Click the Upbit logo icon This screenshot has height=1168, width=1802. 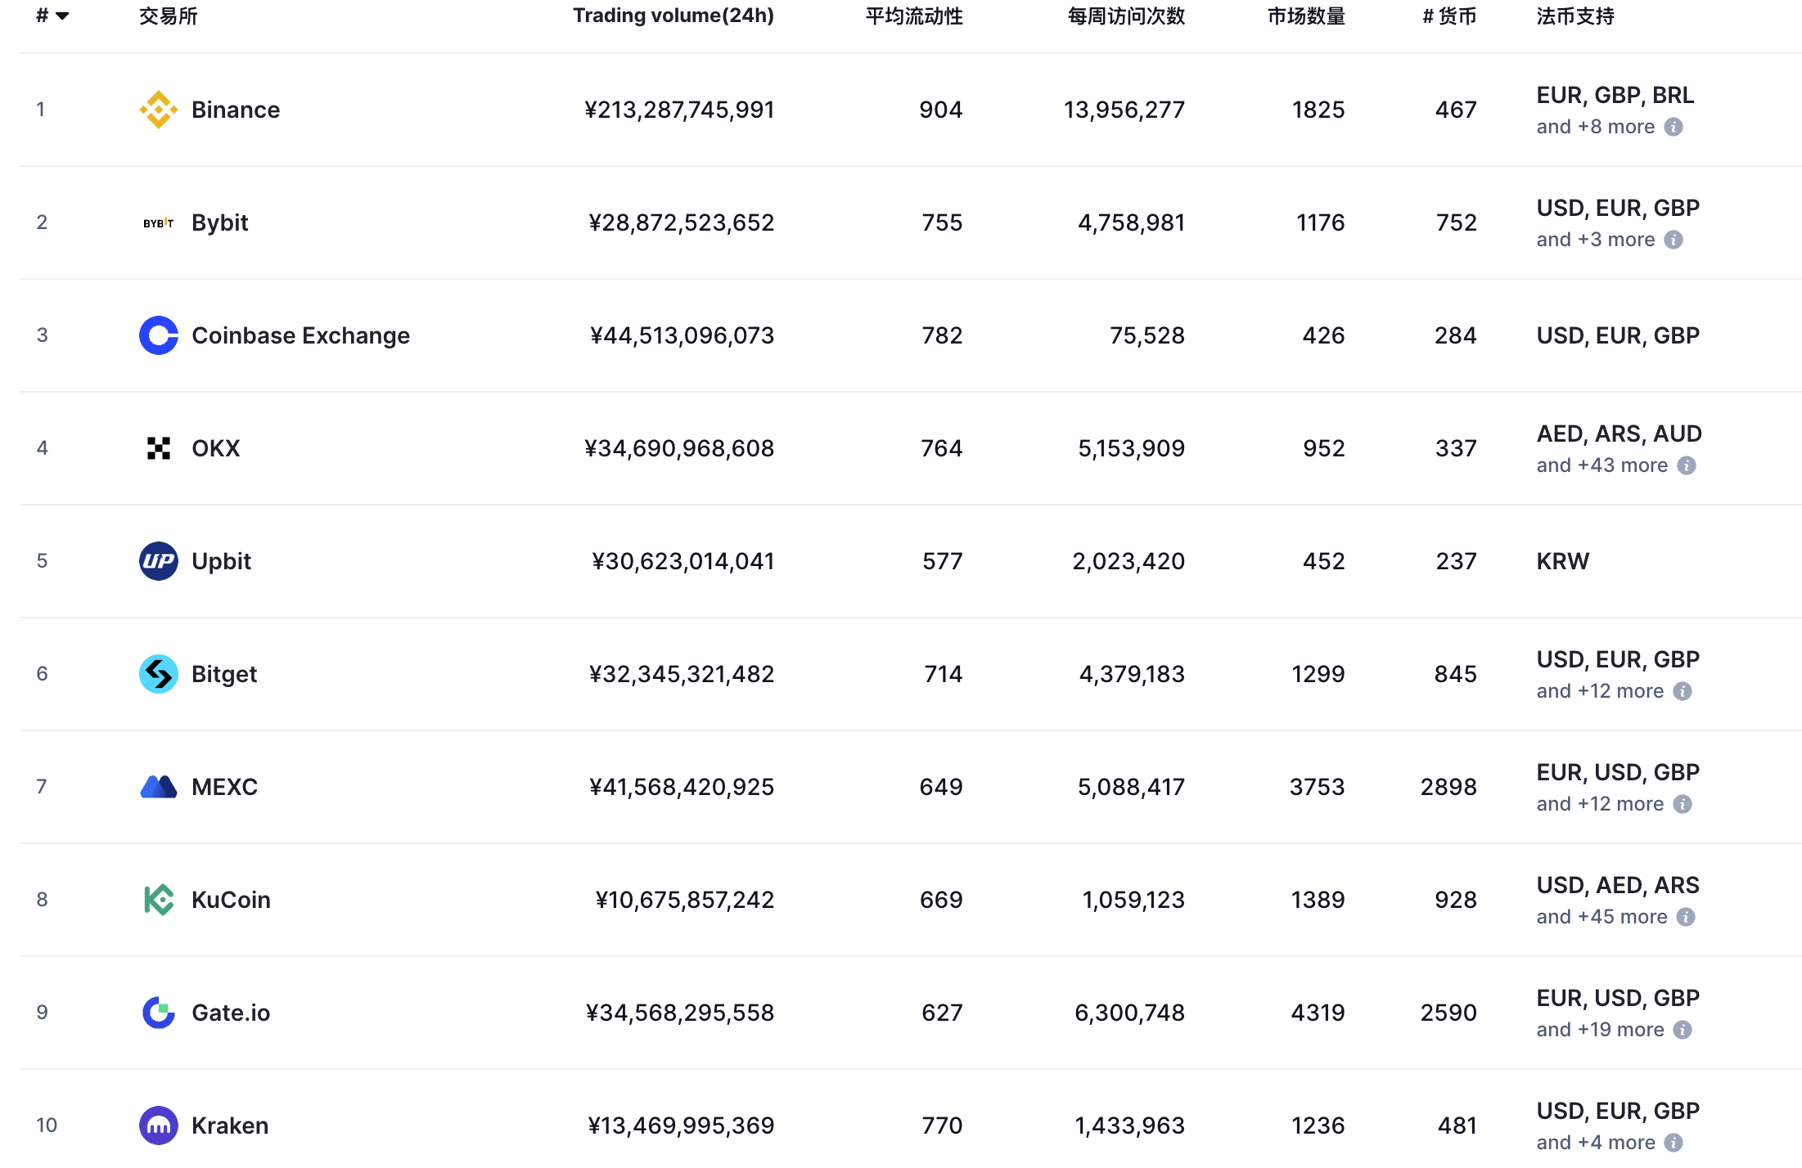[158, 561]
